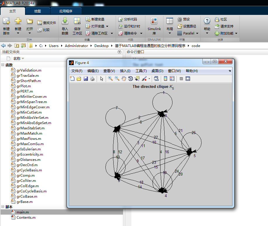Click Print Figure icon in Figure 4 toolbar
Viewport: 268px width, 226px height.
pos(92,79)
